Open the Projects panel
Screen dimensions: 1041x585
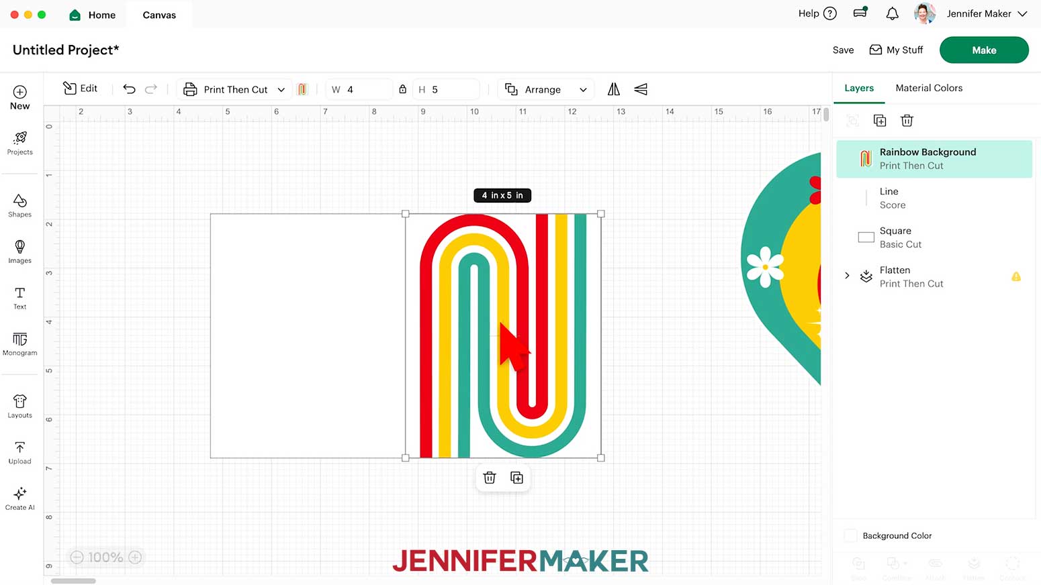point(20,143)
